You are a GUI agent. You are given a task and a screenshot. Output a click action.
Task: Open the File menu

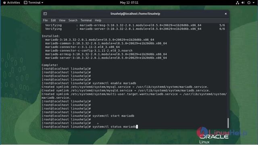pyautogui.click(x=45, y=21)
